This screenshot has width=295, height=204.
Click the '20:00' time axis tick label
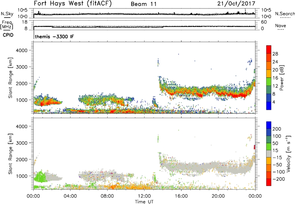click(218, 196)
